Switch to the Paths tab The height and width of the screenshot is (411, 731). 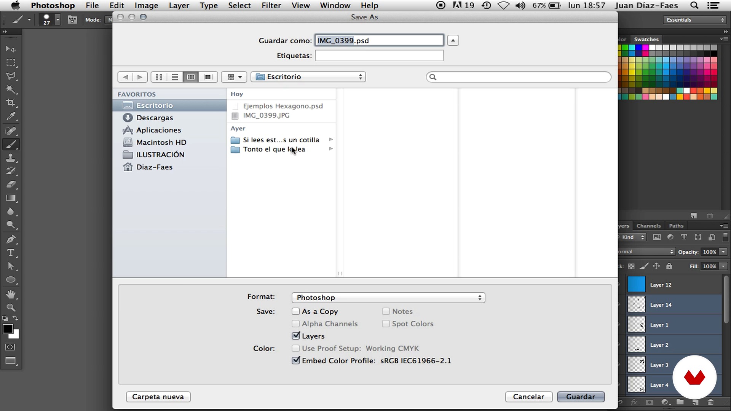(676, 226)
